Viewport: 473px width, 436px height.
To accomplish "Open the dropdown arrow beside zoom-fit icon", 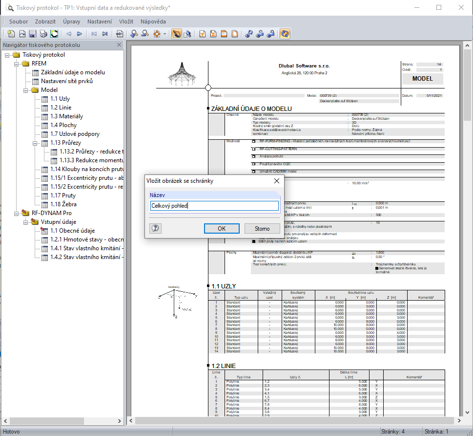I will tap(165, 34).
